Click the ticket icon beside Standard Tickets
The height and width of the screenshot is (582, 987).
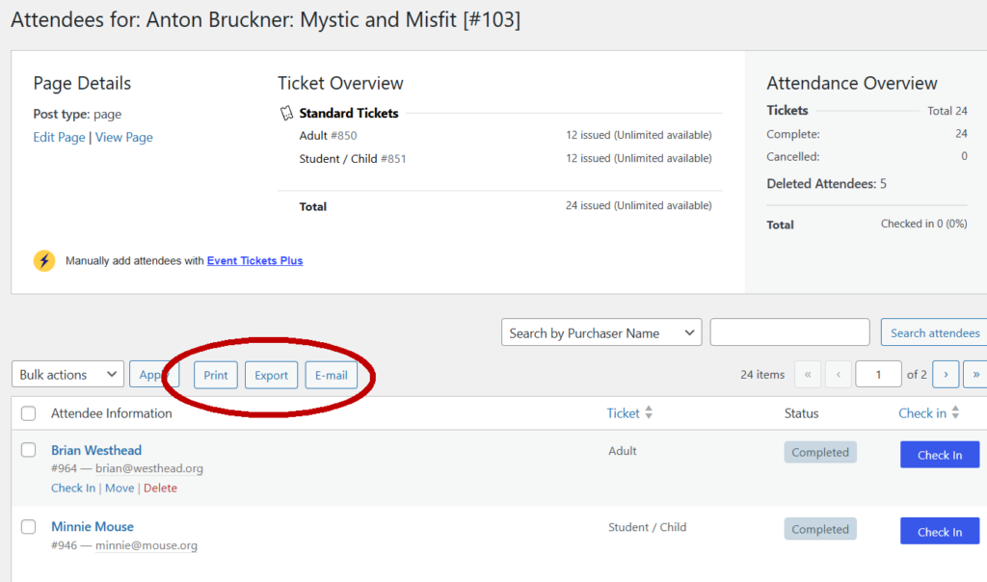click(286, 114)
